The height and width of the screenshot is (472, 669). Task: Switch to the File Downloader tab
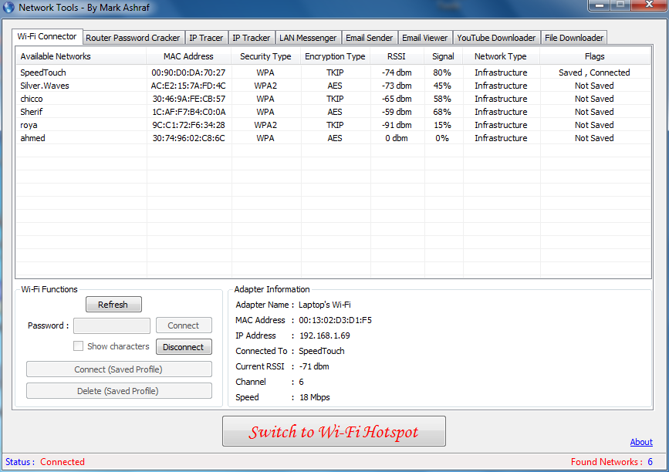[574, 38]
